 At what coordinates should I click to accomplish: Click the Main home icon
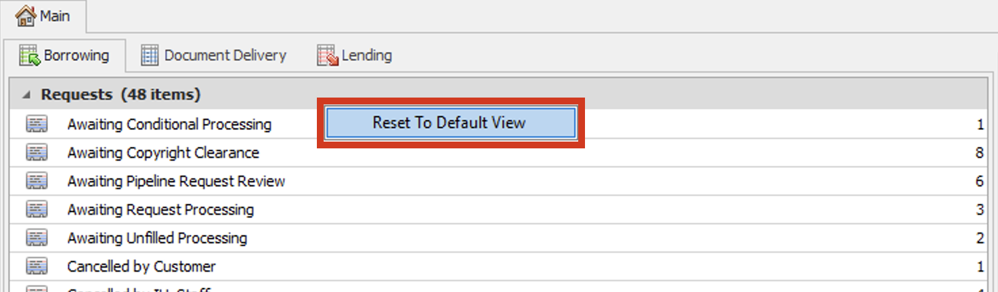[25, 16]
